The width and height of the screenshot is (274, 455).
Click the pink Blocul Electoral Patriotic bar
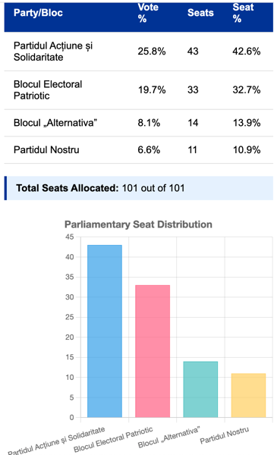click(153, 351)
